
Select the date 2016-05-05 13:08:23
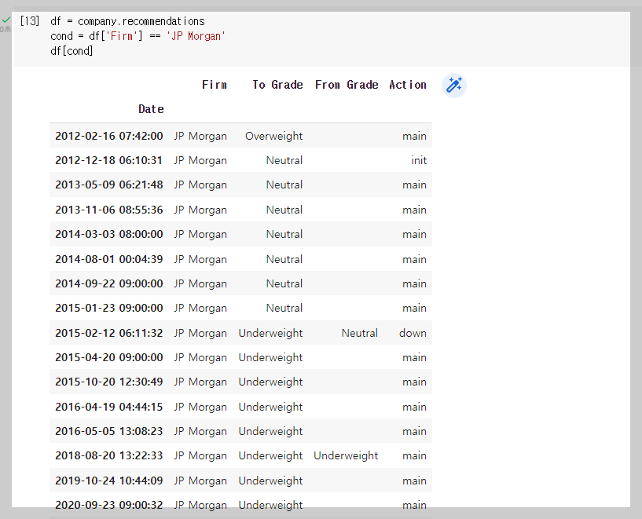point(109,432)
